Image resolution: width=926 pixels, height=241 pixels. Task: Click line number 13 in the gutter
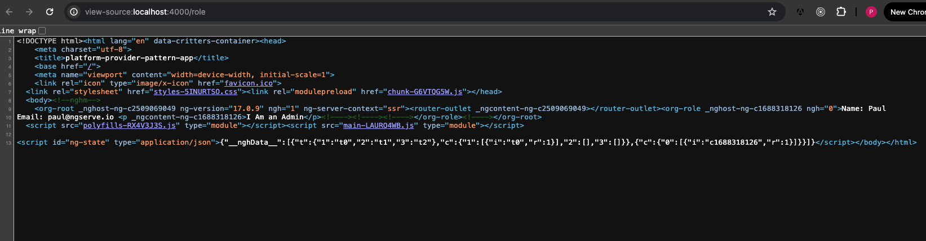pos(8,143)
